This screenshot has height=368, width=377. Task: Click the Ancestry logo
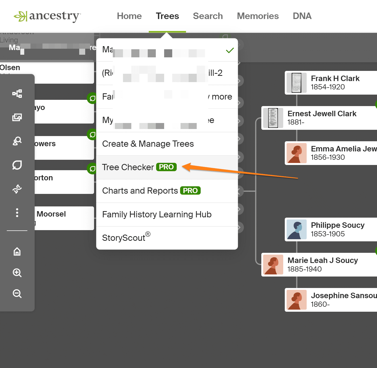click(x=47, y=16)
